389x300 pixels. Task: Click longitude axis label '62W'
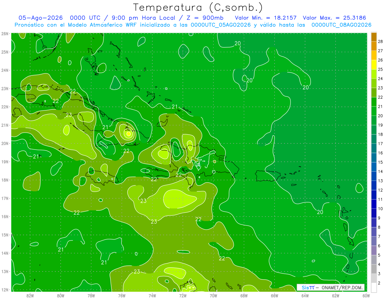click(x=336, y=295)
